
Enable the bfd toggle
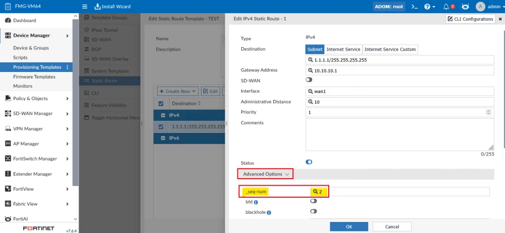pos(314,201)
